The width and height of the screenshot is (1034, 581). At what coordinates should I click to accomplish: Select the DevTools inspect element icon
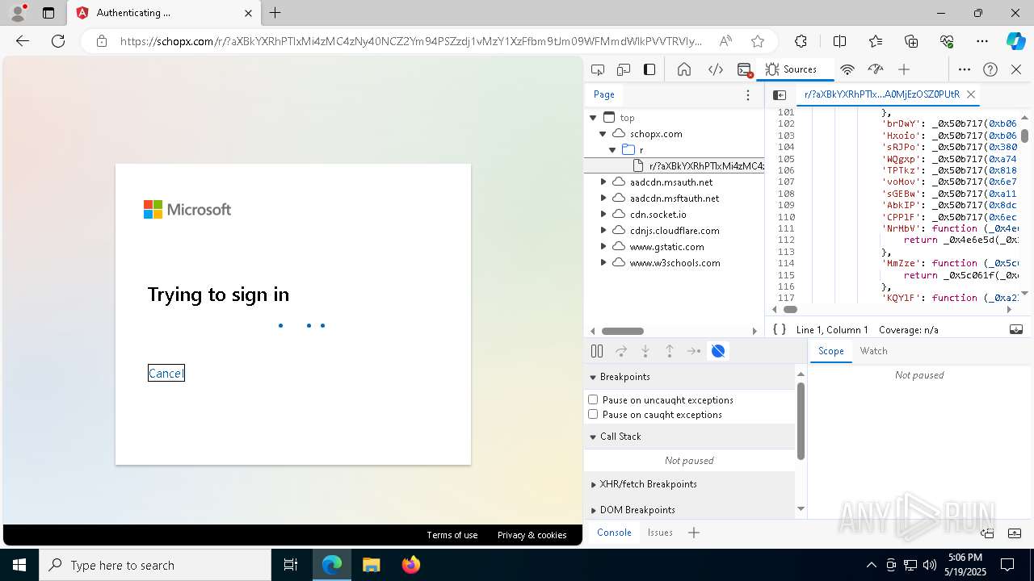click(598, 69)
